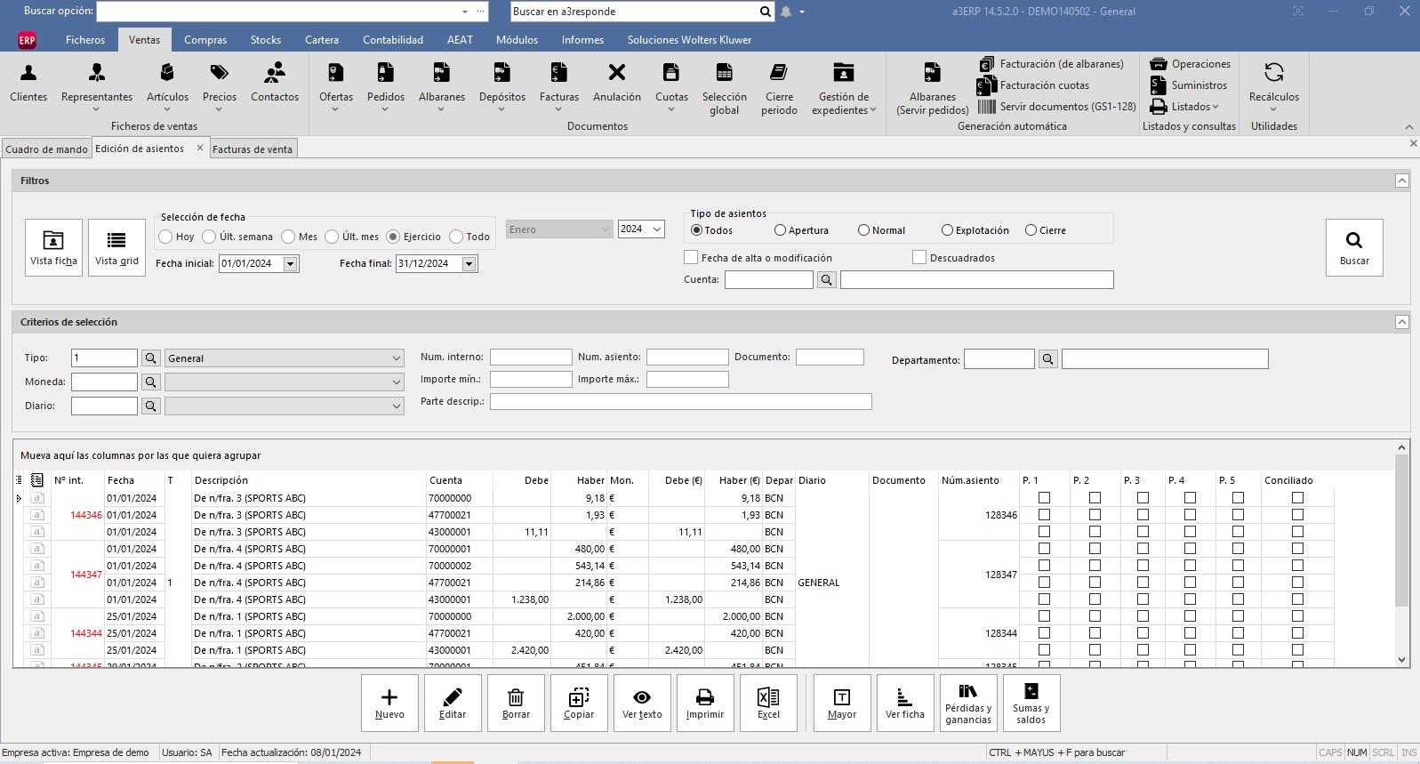Collapse the Criterios de selección panel
The height and width of the screenshot is (764, 1420).
(x=1401, y=322)
